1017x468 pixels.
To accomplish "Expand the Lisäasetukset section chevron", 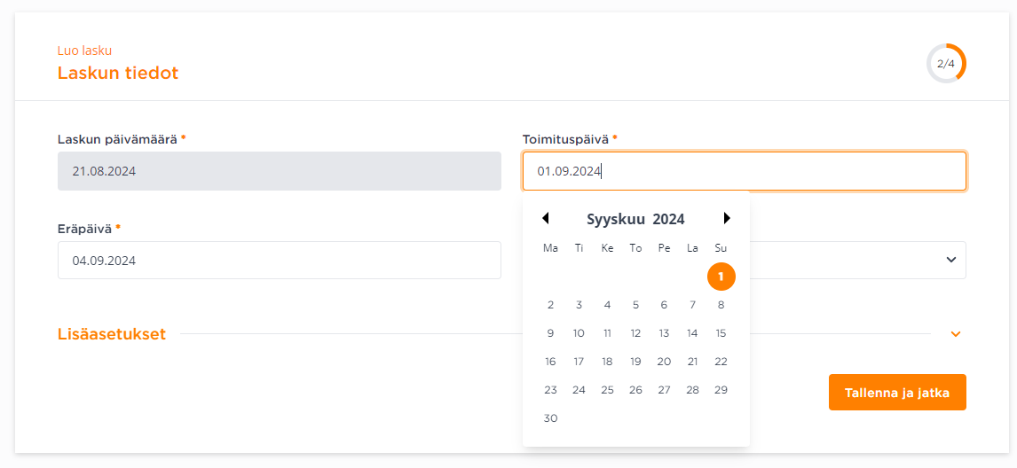I will click(956, 334).
